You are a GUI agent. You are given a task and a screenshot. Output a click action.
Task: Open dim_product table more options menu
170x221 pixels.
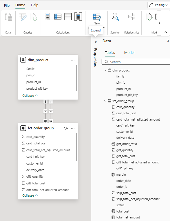click(x=73, y=60)
